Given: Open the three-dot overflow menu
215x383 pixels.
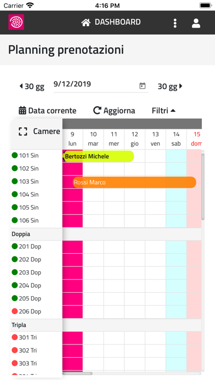Looking at the screenshot, I should [175, 23].
